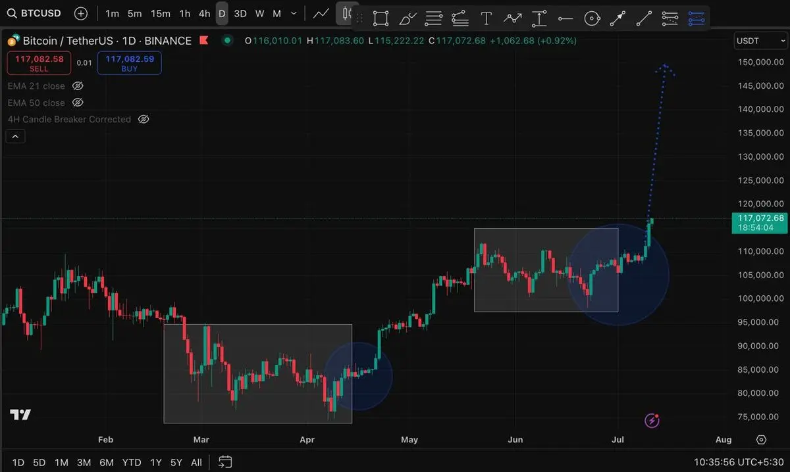Select the grey Fib channel tool
Screen dimensions: 790x472
(x=670, y=19)
